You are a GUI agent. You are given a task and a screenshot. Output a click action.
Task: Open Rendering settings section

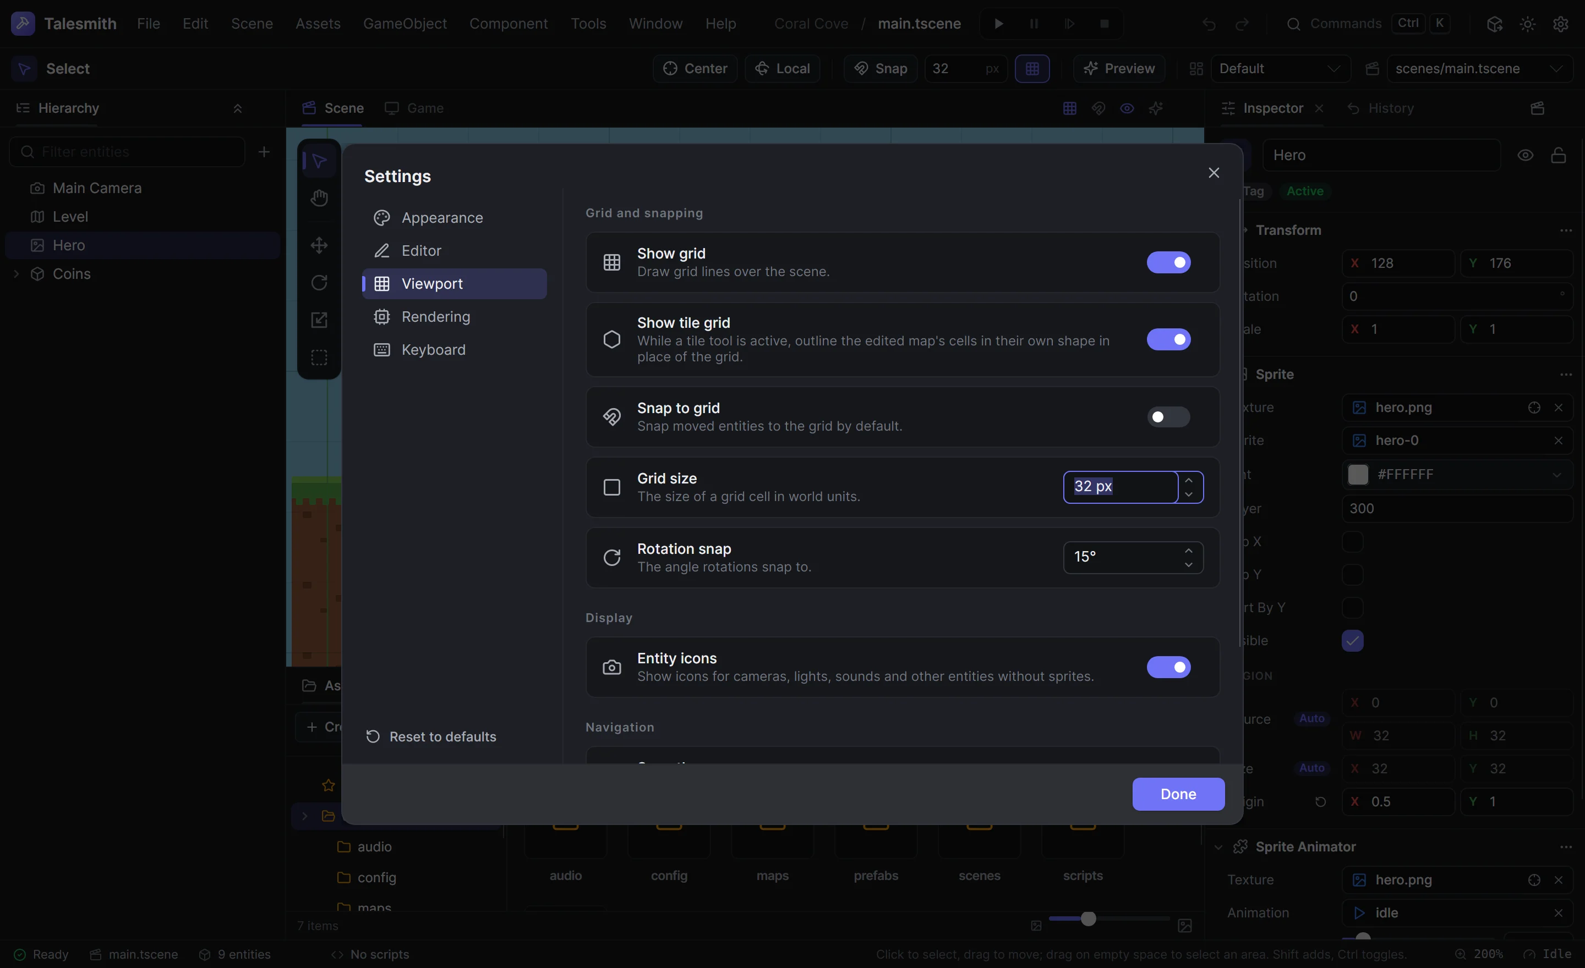454,317
